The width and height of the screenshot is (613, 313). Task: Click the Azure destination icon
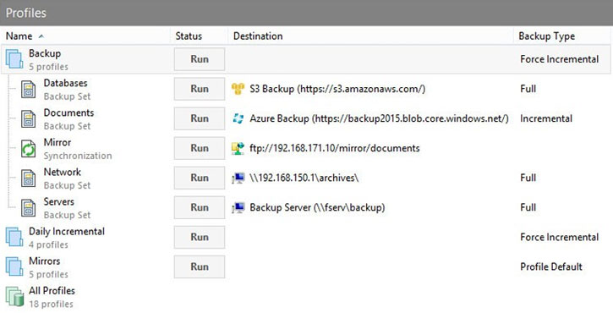[x=238, y=118]
